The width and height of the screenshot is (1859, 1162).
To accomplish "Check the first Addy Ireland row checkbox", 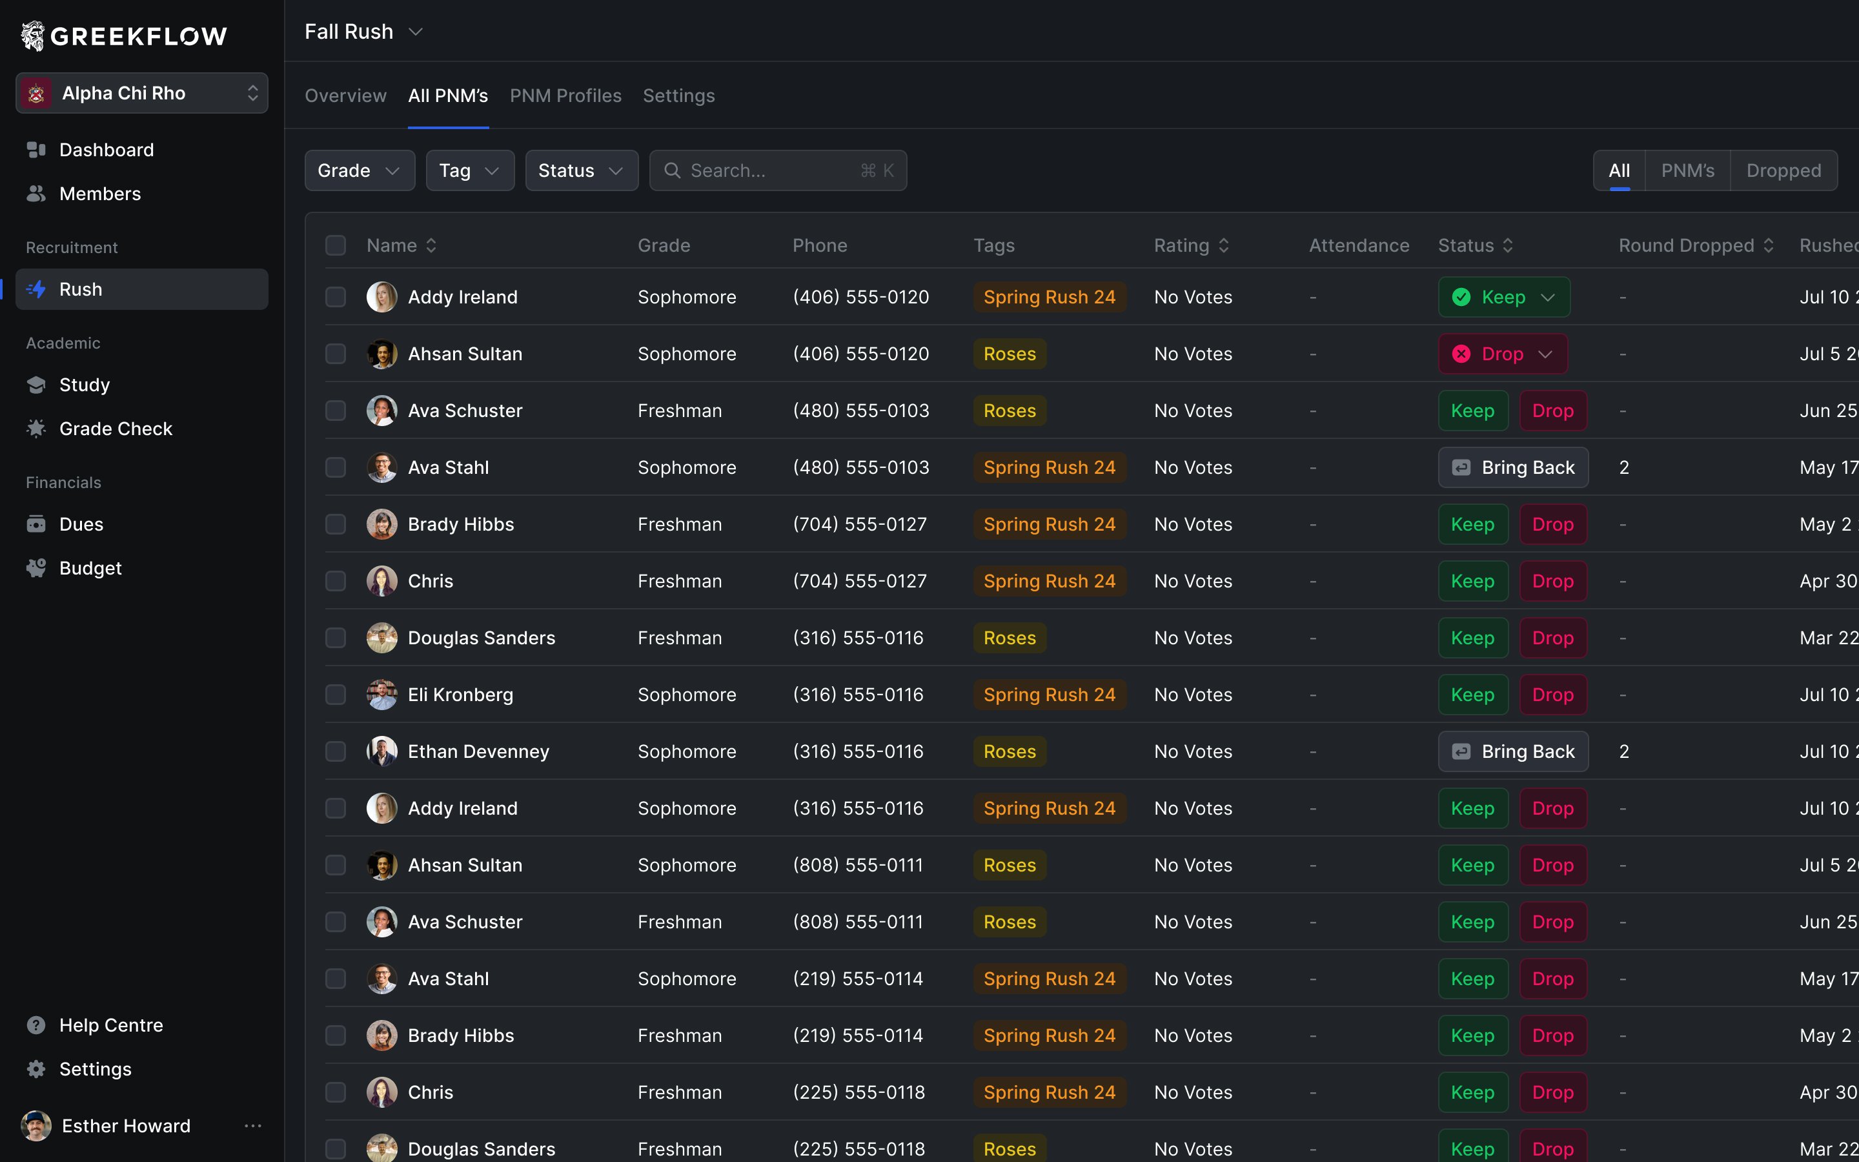I will [x=336, y=298].
